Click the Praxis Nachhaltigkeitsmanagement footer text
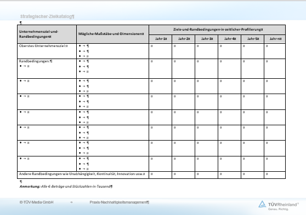 (x=120, y=202)
